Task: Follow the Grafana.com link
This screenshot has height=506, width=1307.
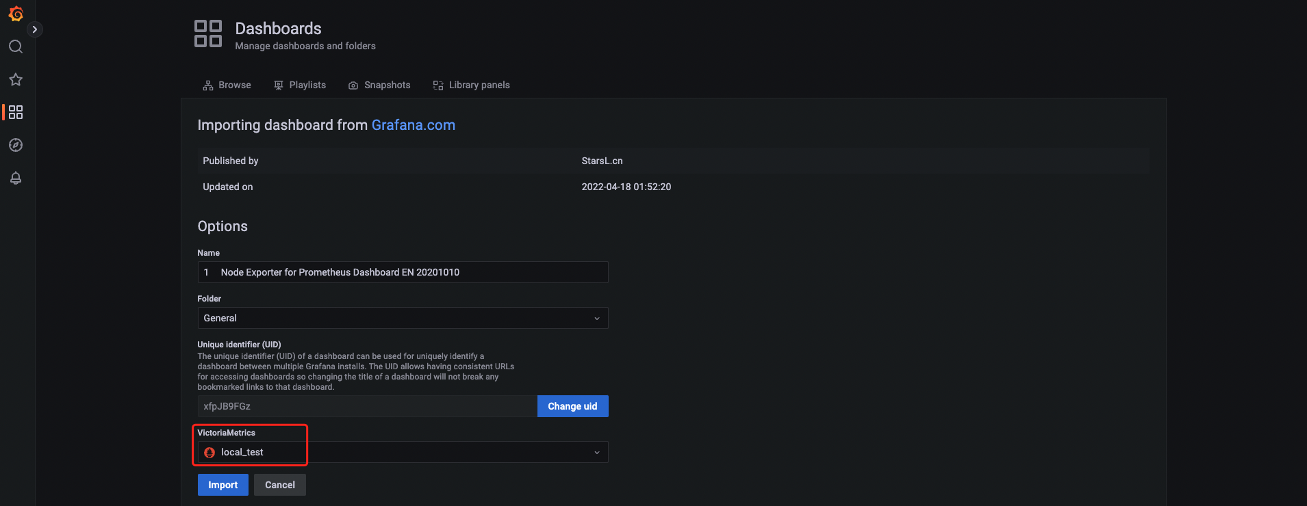Action: click(413, 125)
